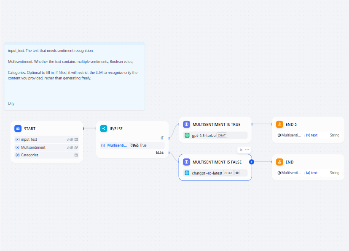Open the three-dots menu above MULTISENTIMENT IS FALSE
Image resolution: width=349 pixels, height=251 pixels.
pyautogui.click(x=247, y=150)
